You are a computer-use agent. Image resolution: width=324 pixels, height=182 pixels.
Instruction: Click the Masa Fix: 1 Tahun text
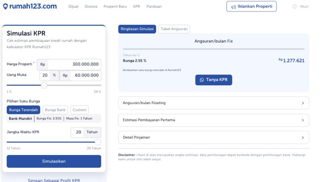[79, 119]
